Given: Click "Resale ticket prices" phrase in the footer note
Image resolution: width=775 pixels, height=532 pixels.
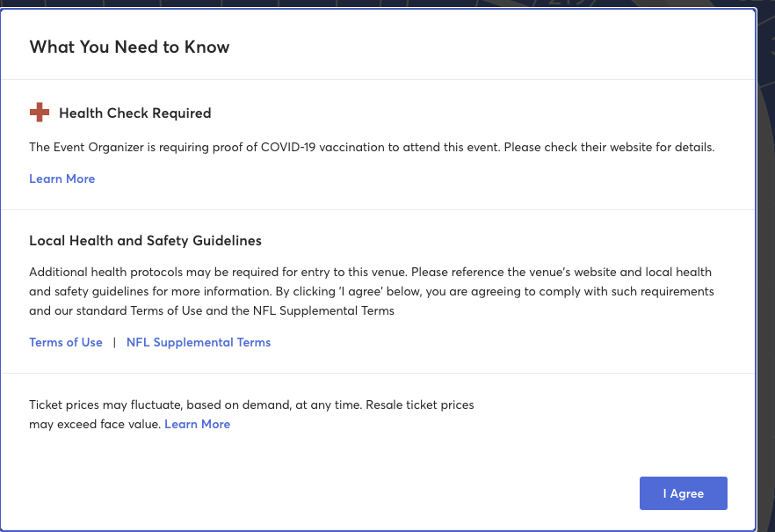Looking at the screenshot, I should click(x=420, y=404).
